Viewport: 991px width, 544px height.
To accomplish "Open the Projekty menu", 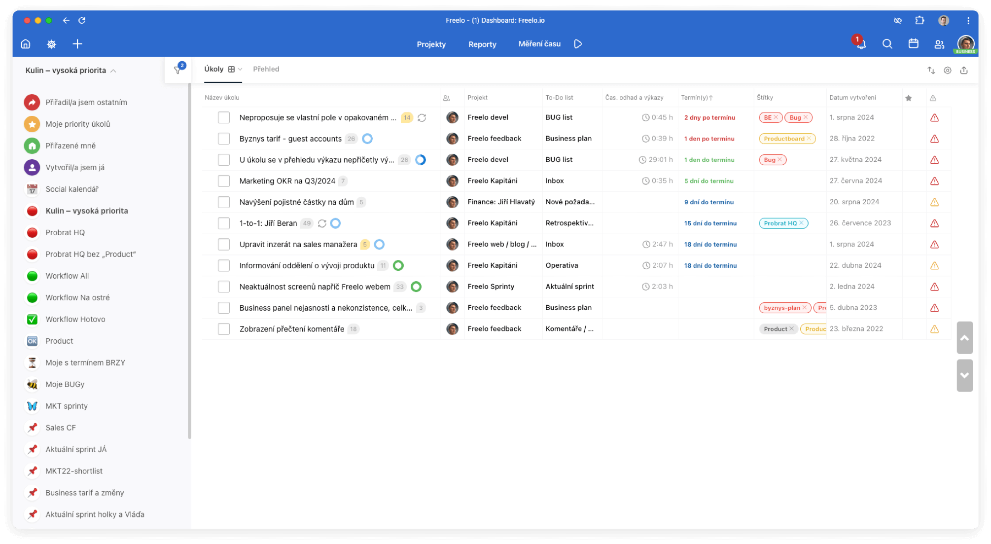I will click(431, 44).
